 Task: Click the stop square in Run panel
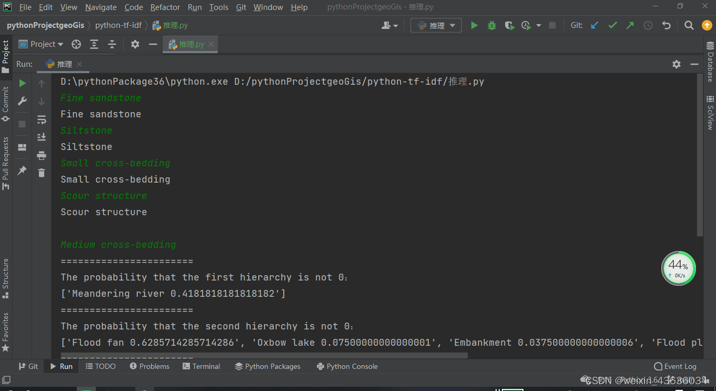pyautogui.click(x=22, y=124)
